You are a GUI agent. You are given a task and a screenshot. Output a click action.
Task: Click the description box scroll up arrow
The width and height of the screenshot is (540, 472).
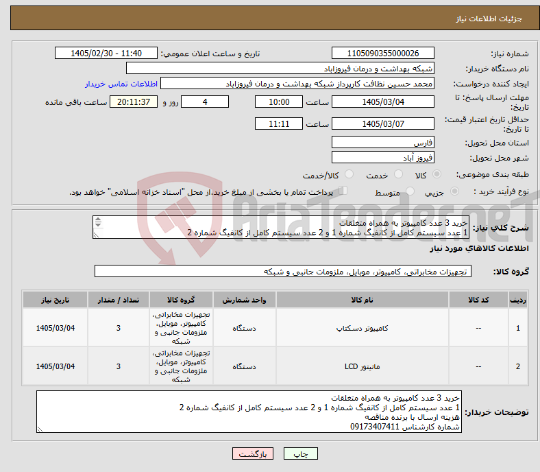[x=98, y=220]
